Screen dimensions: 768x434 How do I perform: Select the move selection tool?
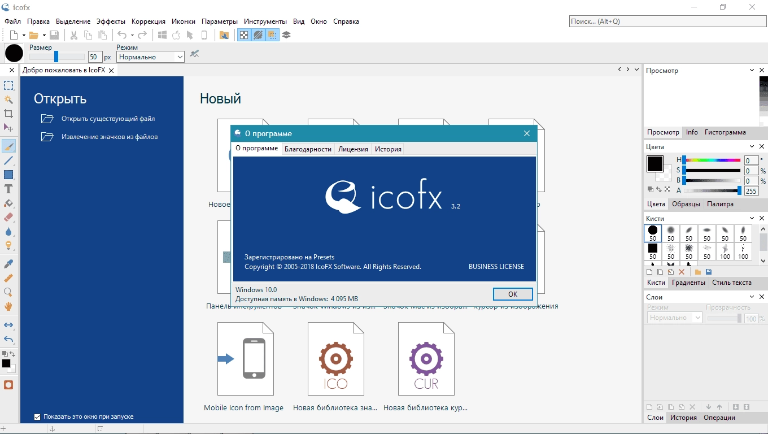click(x=8, y=128)
